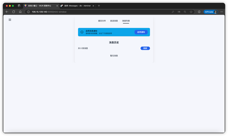Viewport: 228px width, 136px height.
Task: Close the MUN 控制中心 tab
Action: [57, 6]
